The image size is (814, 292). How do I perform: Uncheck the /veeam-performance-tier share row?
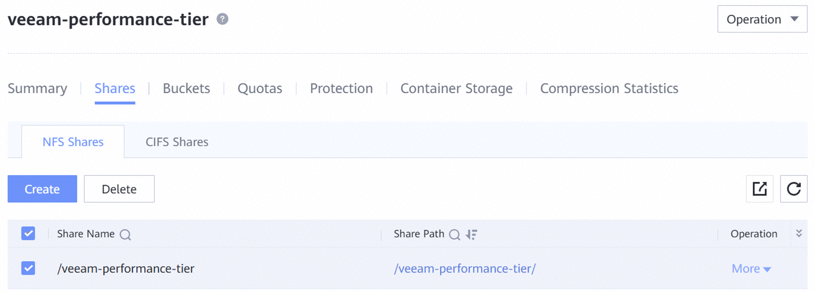coord(28,268)
